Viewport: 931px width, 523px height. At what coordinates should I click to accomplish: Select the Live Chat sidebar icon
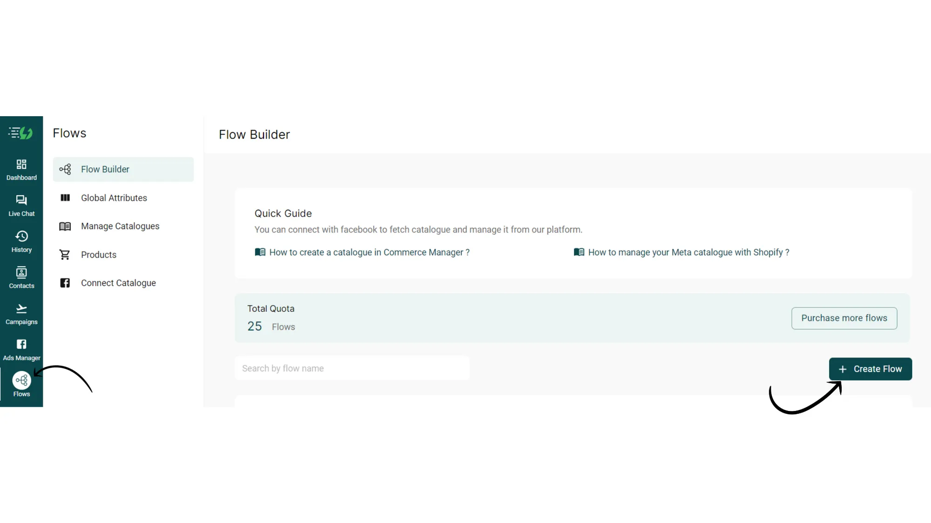21,205
